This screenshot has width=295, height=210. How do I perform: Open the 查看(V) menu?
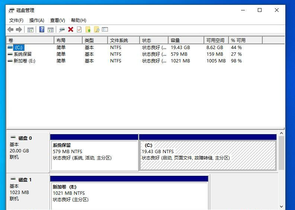point(58,20)
